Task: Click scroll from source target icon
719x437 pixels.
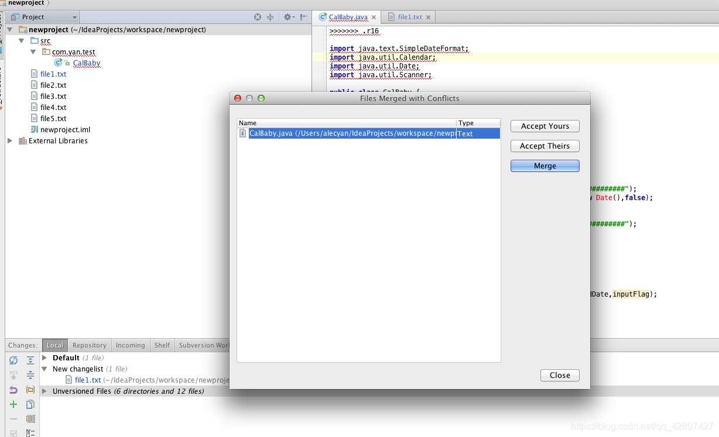Action: coord(258,17)
